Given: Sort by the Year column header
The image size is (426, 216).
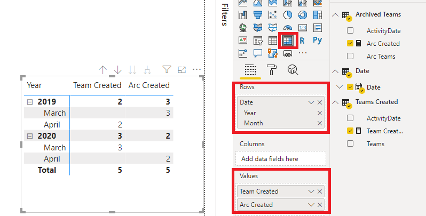Looking at the screenshot, I should point(34,85).
